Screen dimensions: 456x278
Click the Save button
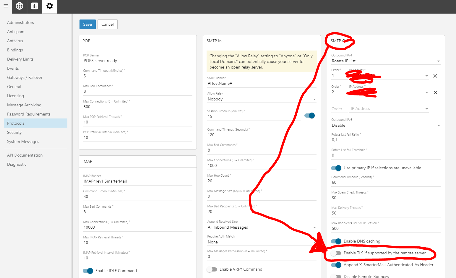87,24
